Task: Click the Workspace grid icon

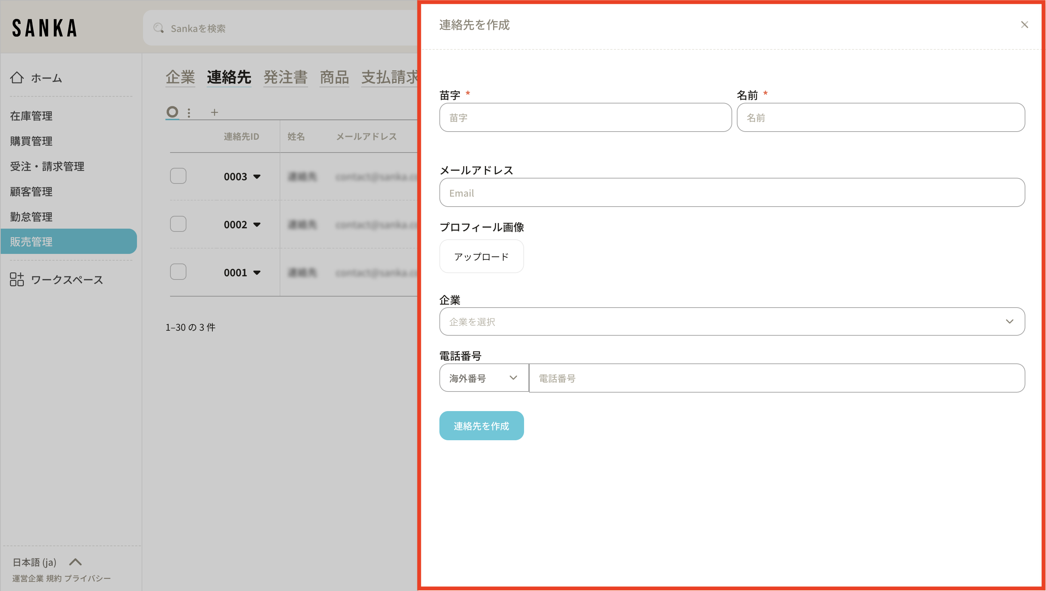Action: click(17, 279)
